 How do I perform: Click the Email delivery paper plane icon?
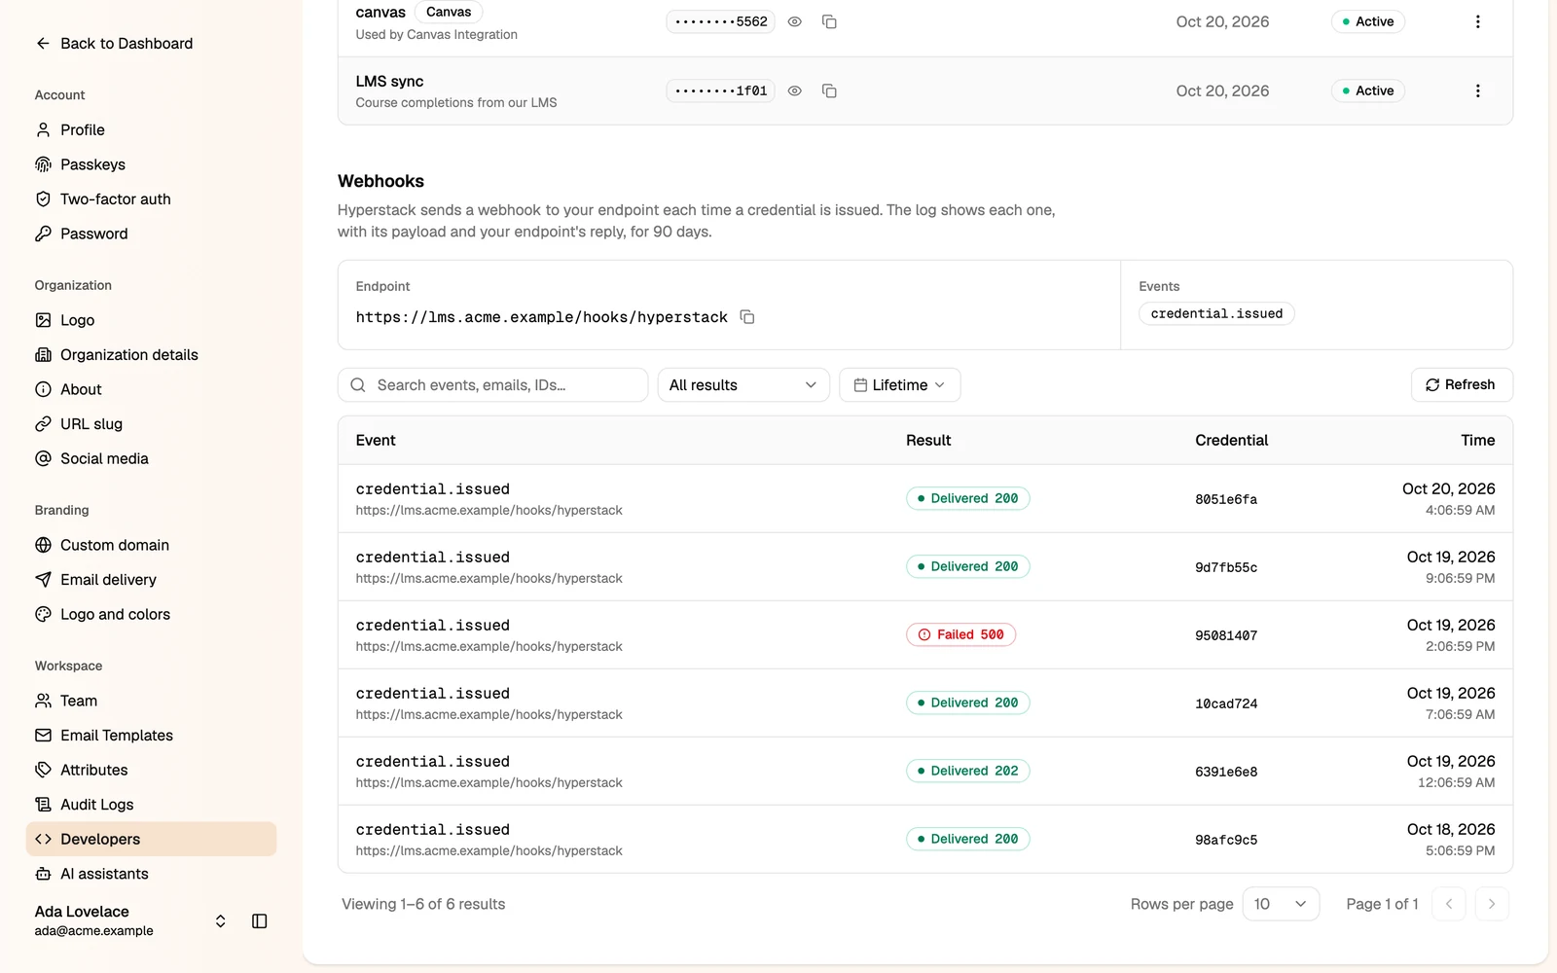pos(43,580)
